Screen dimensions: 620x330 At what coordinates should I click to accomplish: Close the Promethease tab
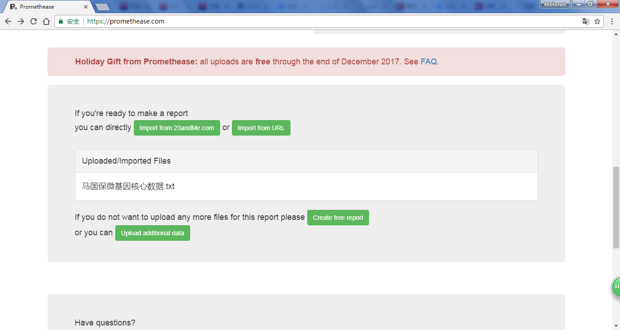coord(86,7)
